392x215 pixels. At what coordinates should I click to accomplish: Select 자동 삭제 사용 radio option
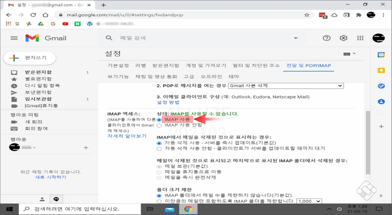pyautogui.click(x=159, y=143)
